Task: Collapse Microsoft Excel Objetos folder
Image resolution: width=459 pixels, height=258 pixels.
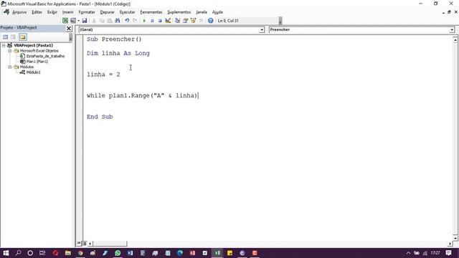Action: 10,51
